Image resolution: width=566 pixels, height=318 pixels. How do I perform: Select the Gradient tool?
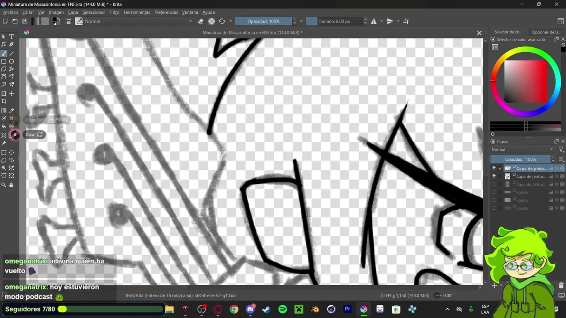[x=4, y=111]
